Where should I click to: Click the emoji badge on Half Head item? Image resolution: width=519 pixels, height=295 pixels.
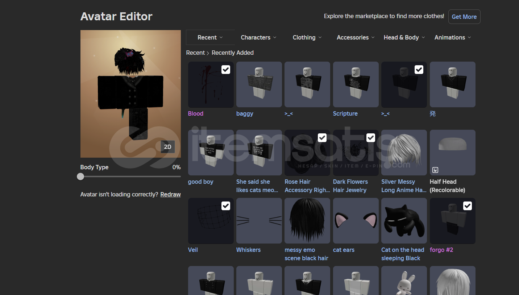[435, 170]
